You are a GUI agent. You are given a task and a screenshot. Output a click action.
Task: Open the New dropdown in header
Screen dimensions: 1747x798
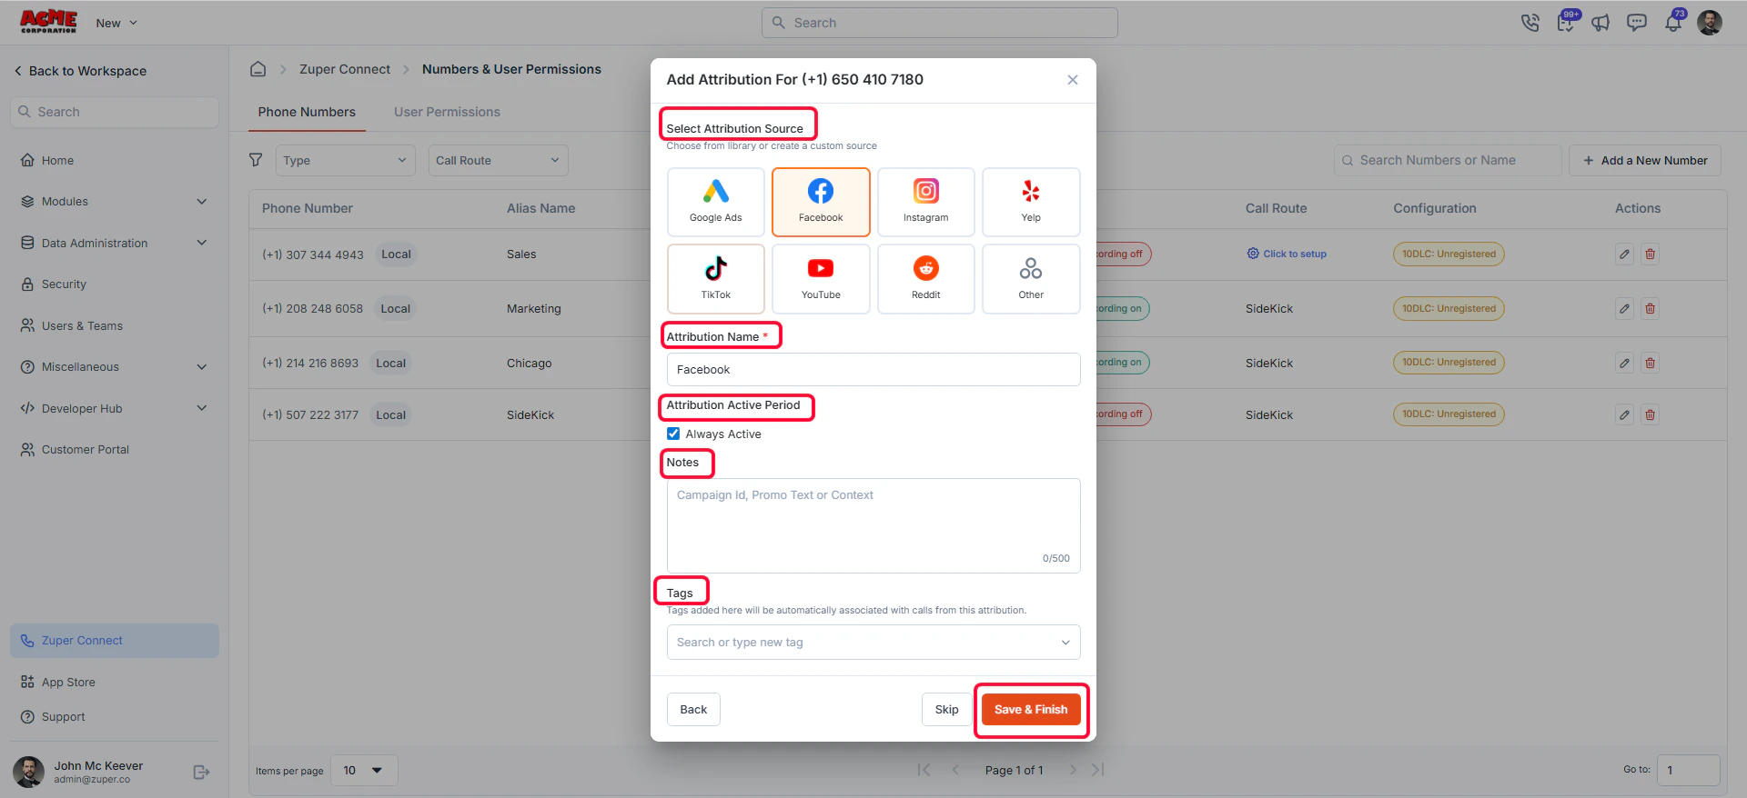tap(116, 24)
